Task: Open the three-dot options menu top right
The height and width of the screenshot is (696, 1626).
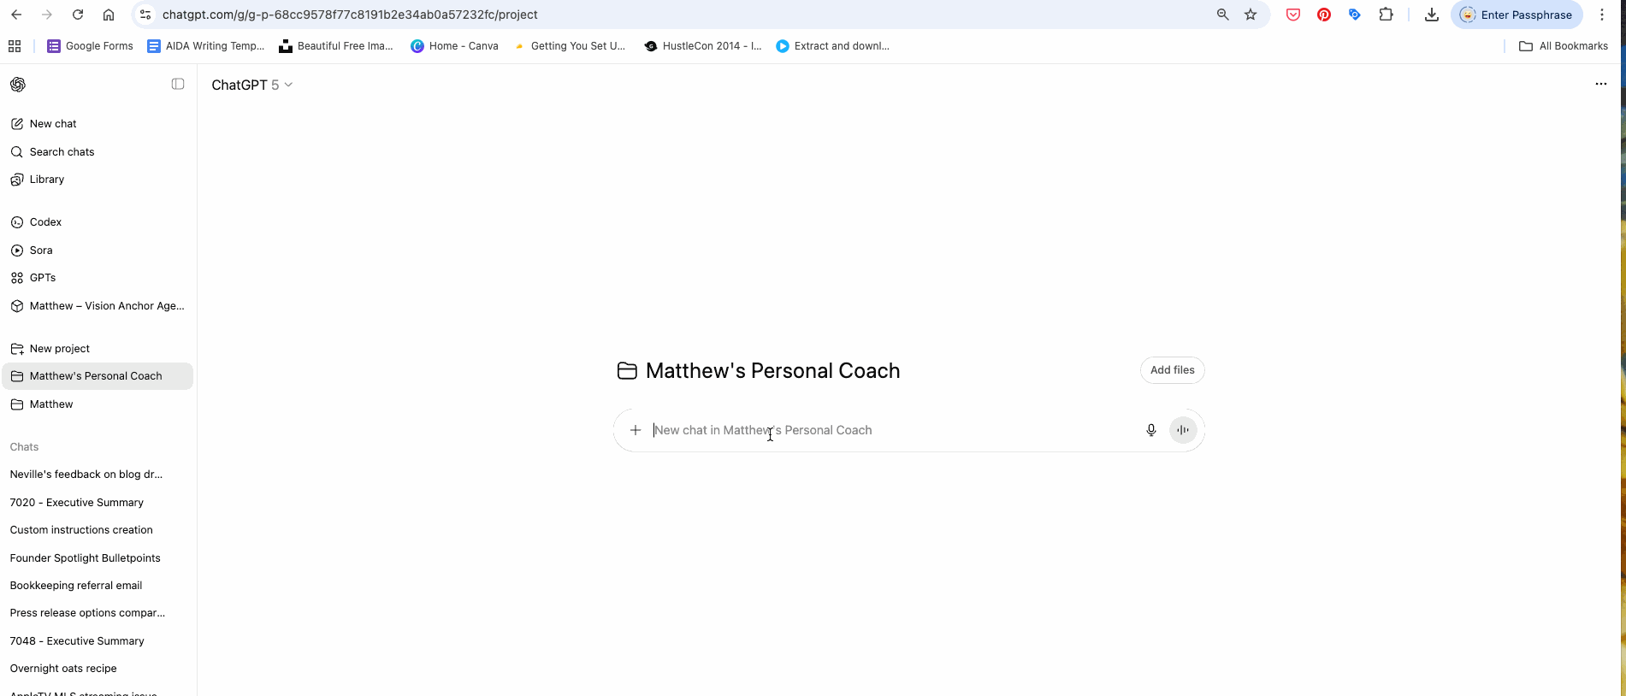Action: (x=1600, y=84)
